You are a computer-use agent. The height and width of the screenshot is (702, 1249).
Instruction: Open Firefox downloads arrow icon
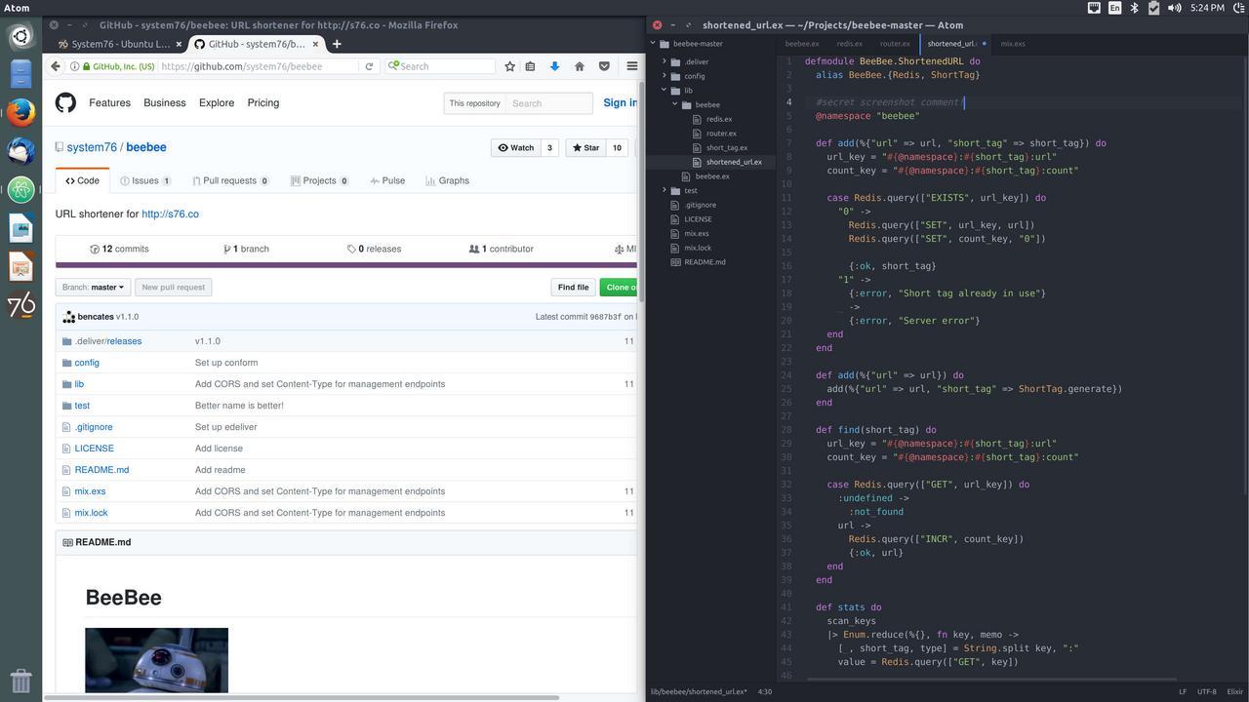click(554, 66)
